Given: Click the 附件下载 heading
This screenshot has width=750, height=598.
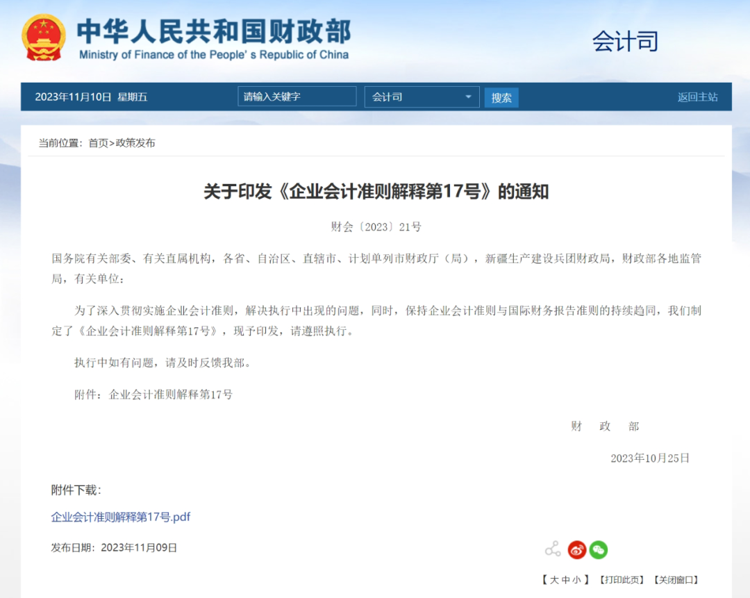Looking at the screenshot, I should tap(76, 490).
